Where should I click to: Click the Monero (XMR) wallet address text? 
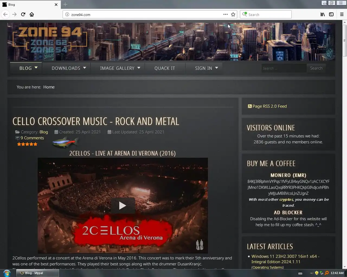tap(288, 187)
